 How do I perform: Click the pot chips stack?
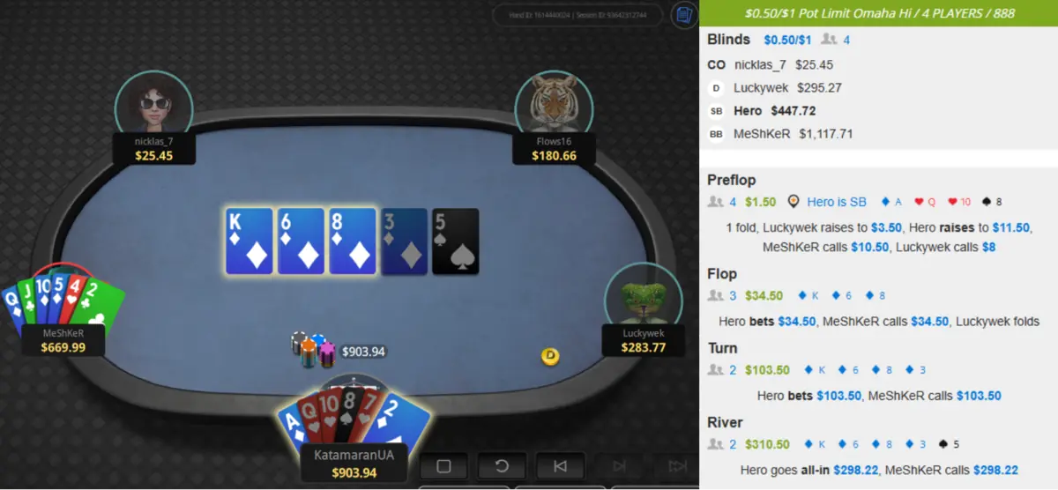pyautogui.click(x=316, y=349)
